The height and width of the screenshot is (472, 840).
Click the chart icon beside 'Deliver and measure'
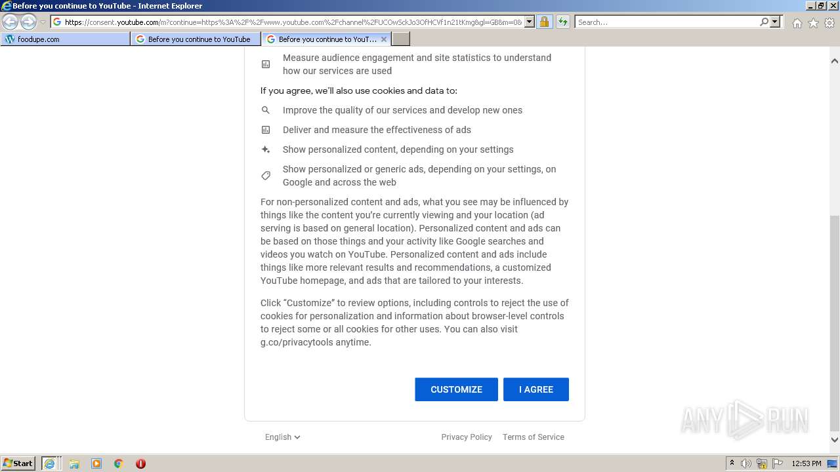pos(266,130)
